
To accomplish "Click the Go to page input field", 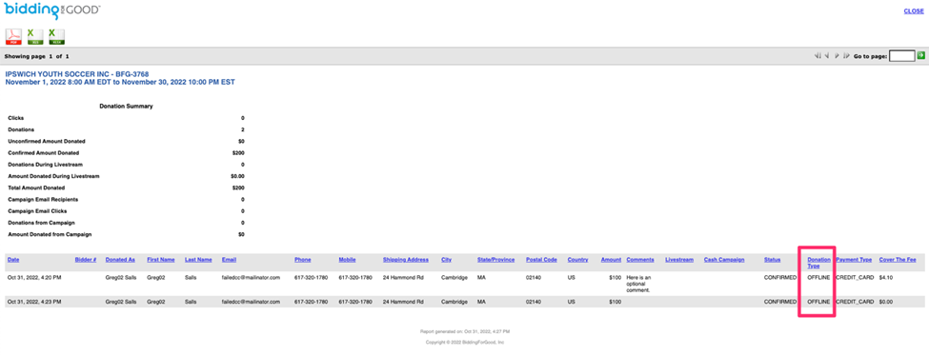I will [x=901, y=56].
